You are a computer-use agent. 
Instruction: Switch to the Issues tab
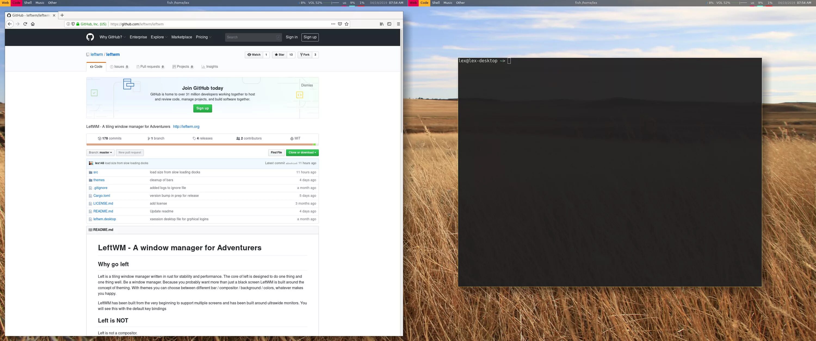[x=119, y=67]
